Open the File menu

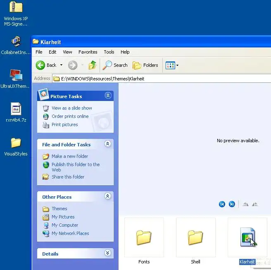(x=39, y=52)
